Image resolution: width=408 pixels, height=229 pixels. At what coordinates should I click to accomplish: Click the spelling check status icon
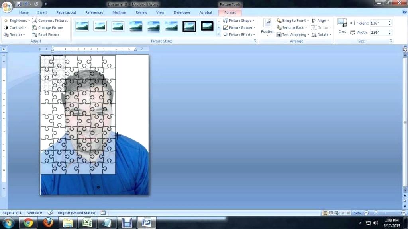pyautogui.click(x=51, y=212)
